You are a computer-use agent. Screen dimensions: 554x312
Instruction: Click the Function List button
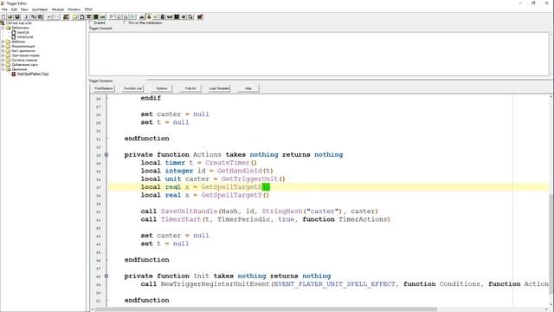pos(132,88)
